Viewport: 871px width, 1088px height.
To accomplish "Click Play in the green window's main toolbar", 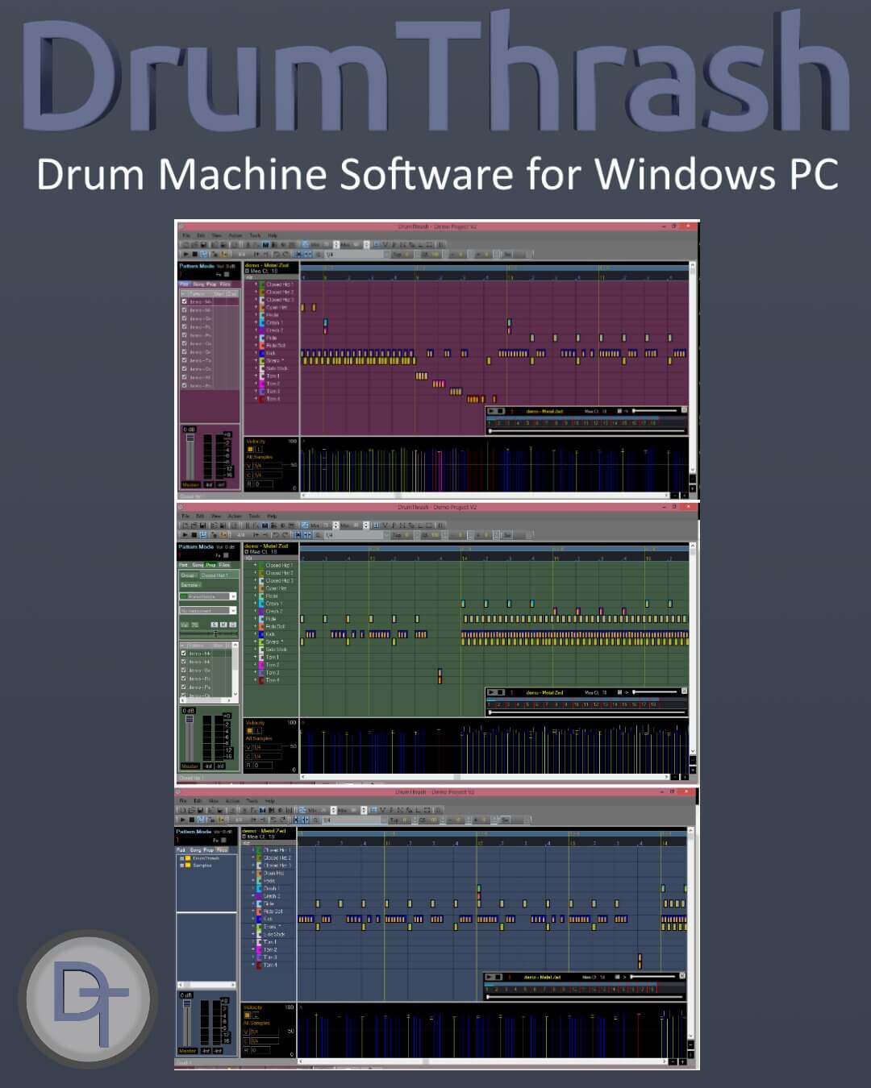I will (x=185, y=535).
